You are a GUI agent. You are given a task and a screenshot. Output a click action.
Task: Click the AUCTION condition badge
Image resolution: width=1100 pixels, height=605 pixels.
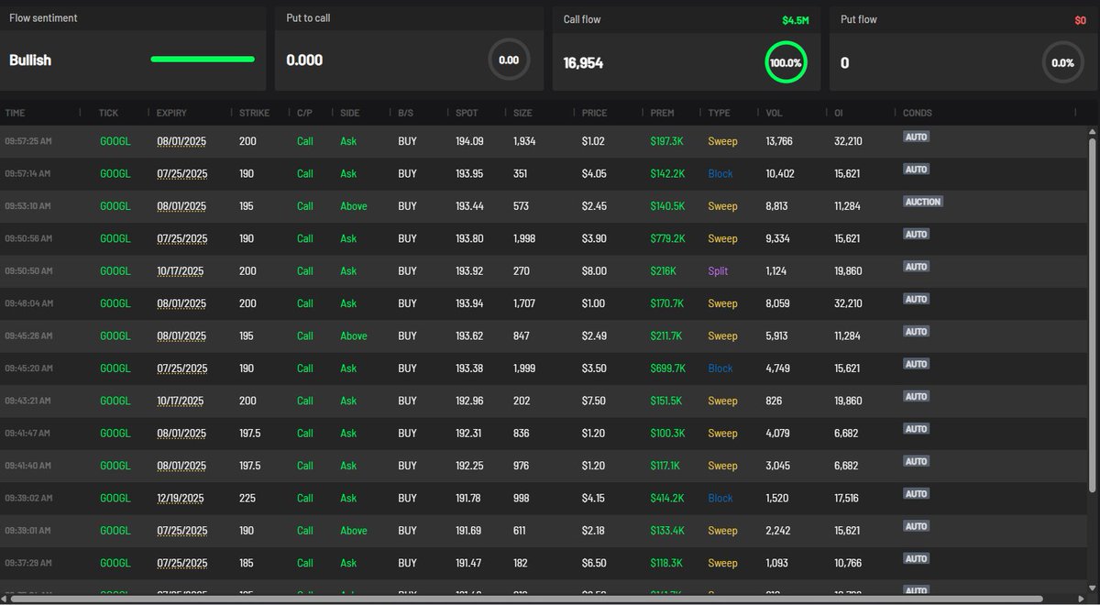(x=923, y=202)
